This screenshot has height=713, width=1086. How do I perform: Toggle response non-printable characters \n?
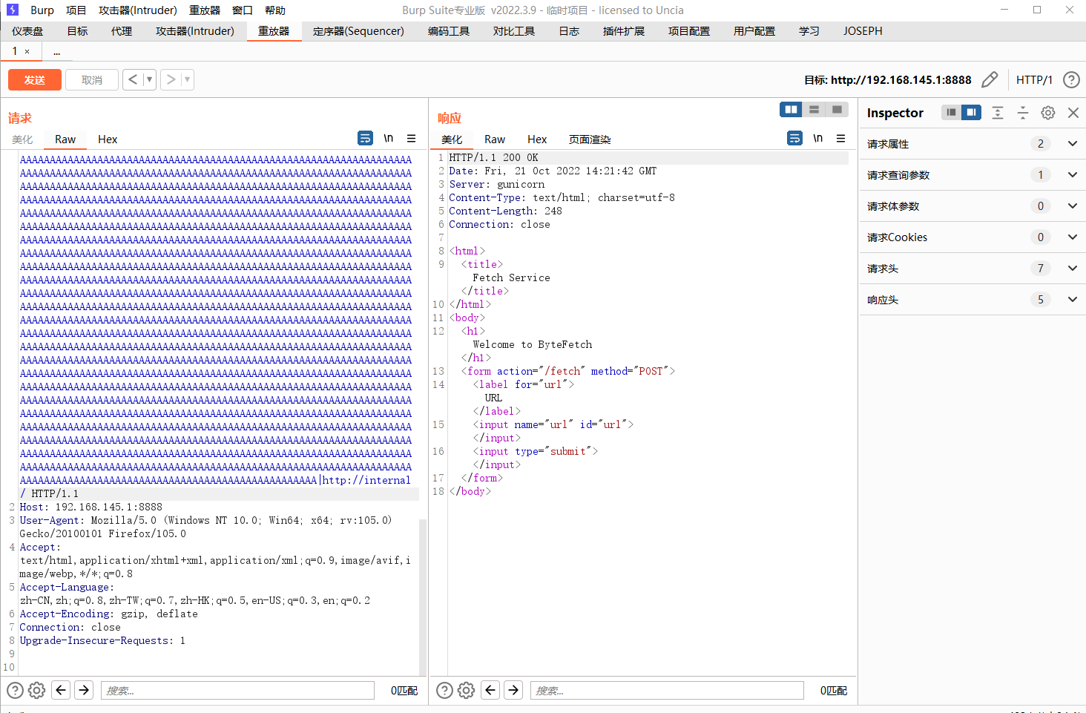coord(817,138)
